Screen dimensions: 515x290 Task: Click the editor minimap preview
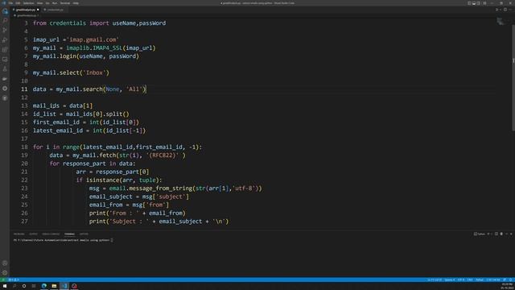[501, 22]
